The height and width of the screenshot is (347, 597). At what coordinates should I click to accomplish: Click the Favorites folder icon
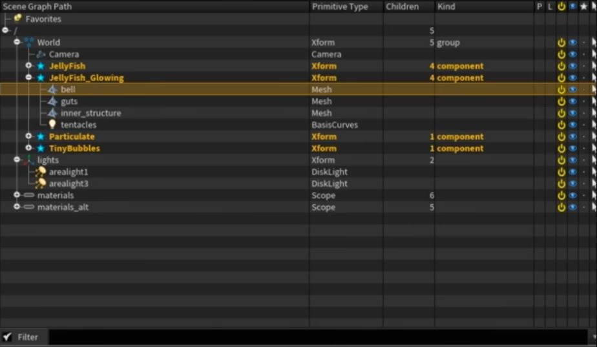(x=17, y=18)
